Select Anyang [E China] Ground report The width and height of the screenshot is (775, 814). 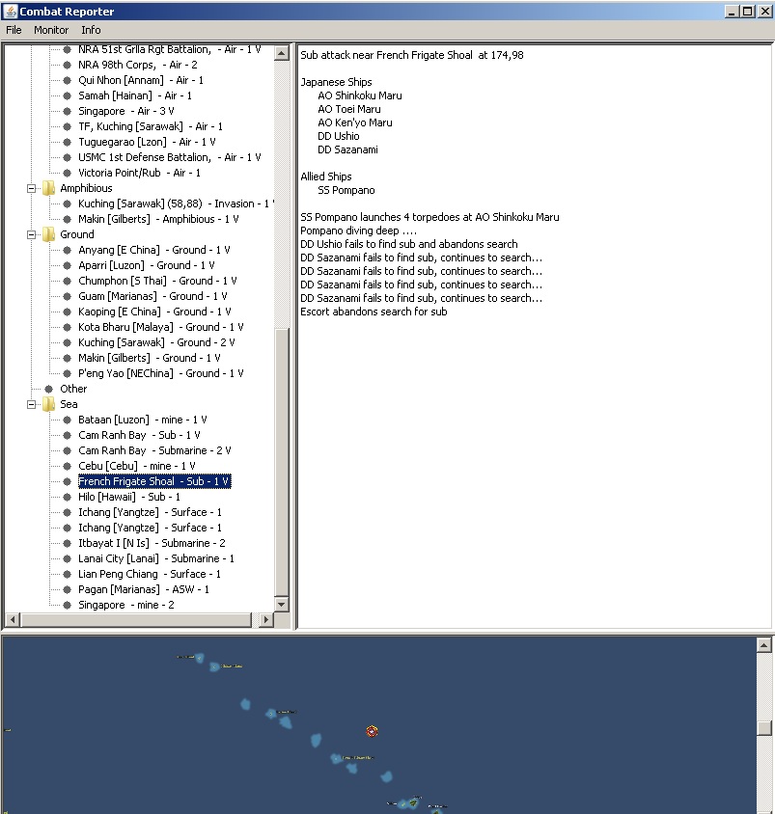coord(154,250)
